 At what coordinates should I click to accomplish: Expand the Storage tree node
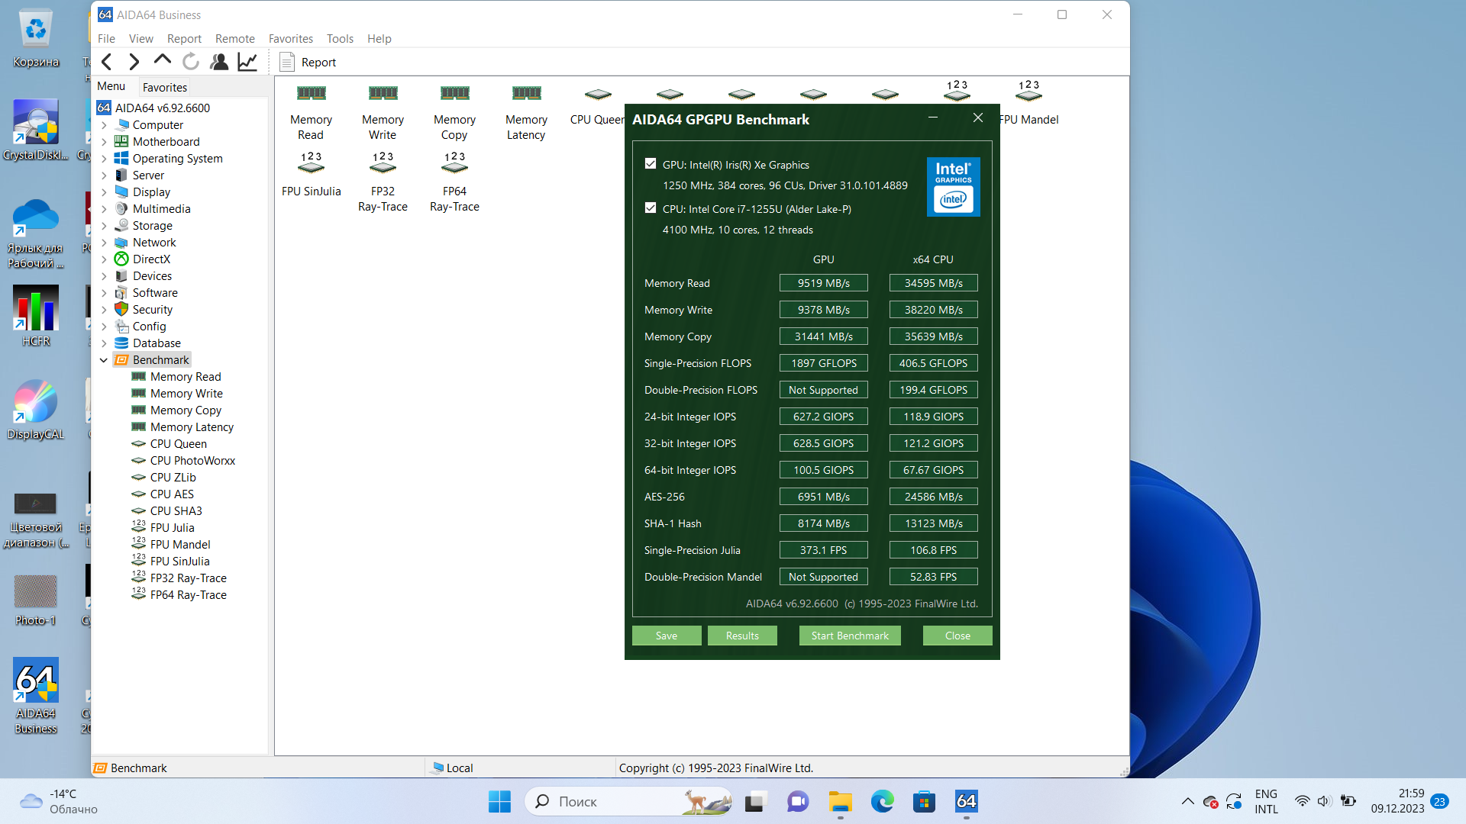pos(104,226)
